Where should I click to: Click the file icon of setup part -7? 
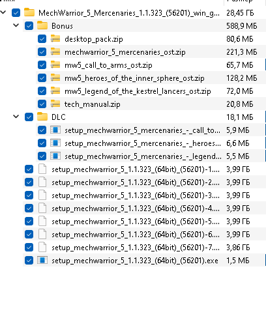(x=42, y=247)
